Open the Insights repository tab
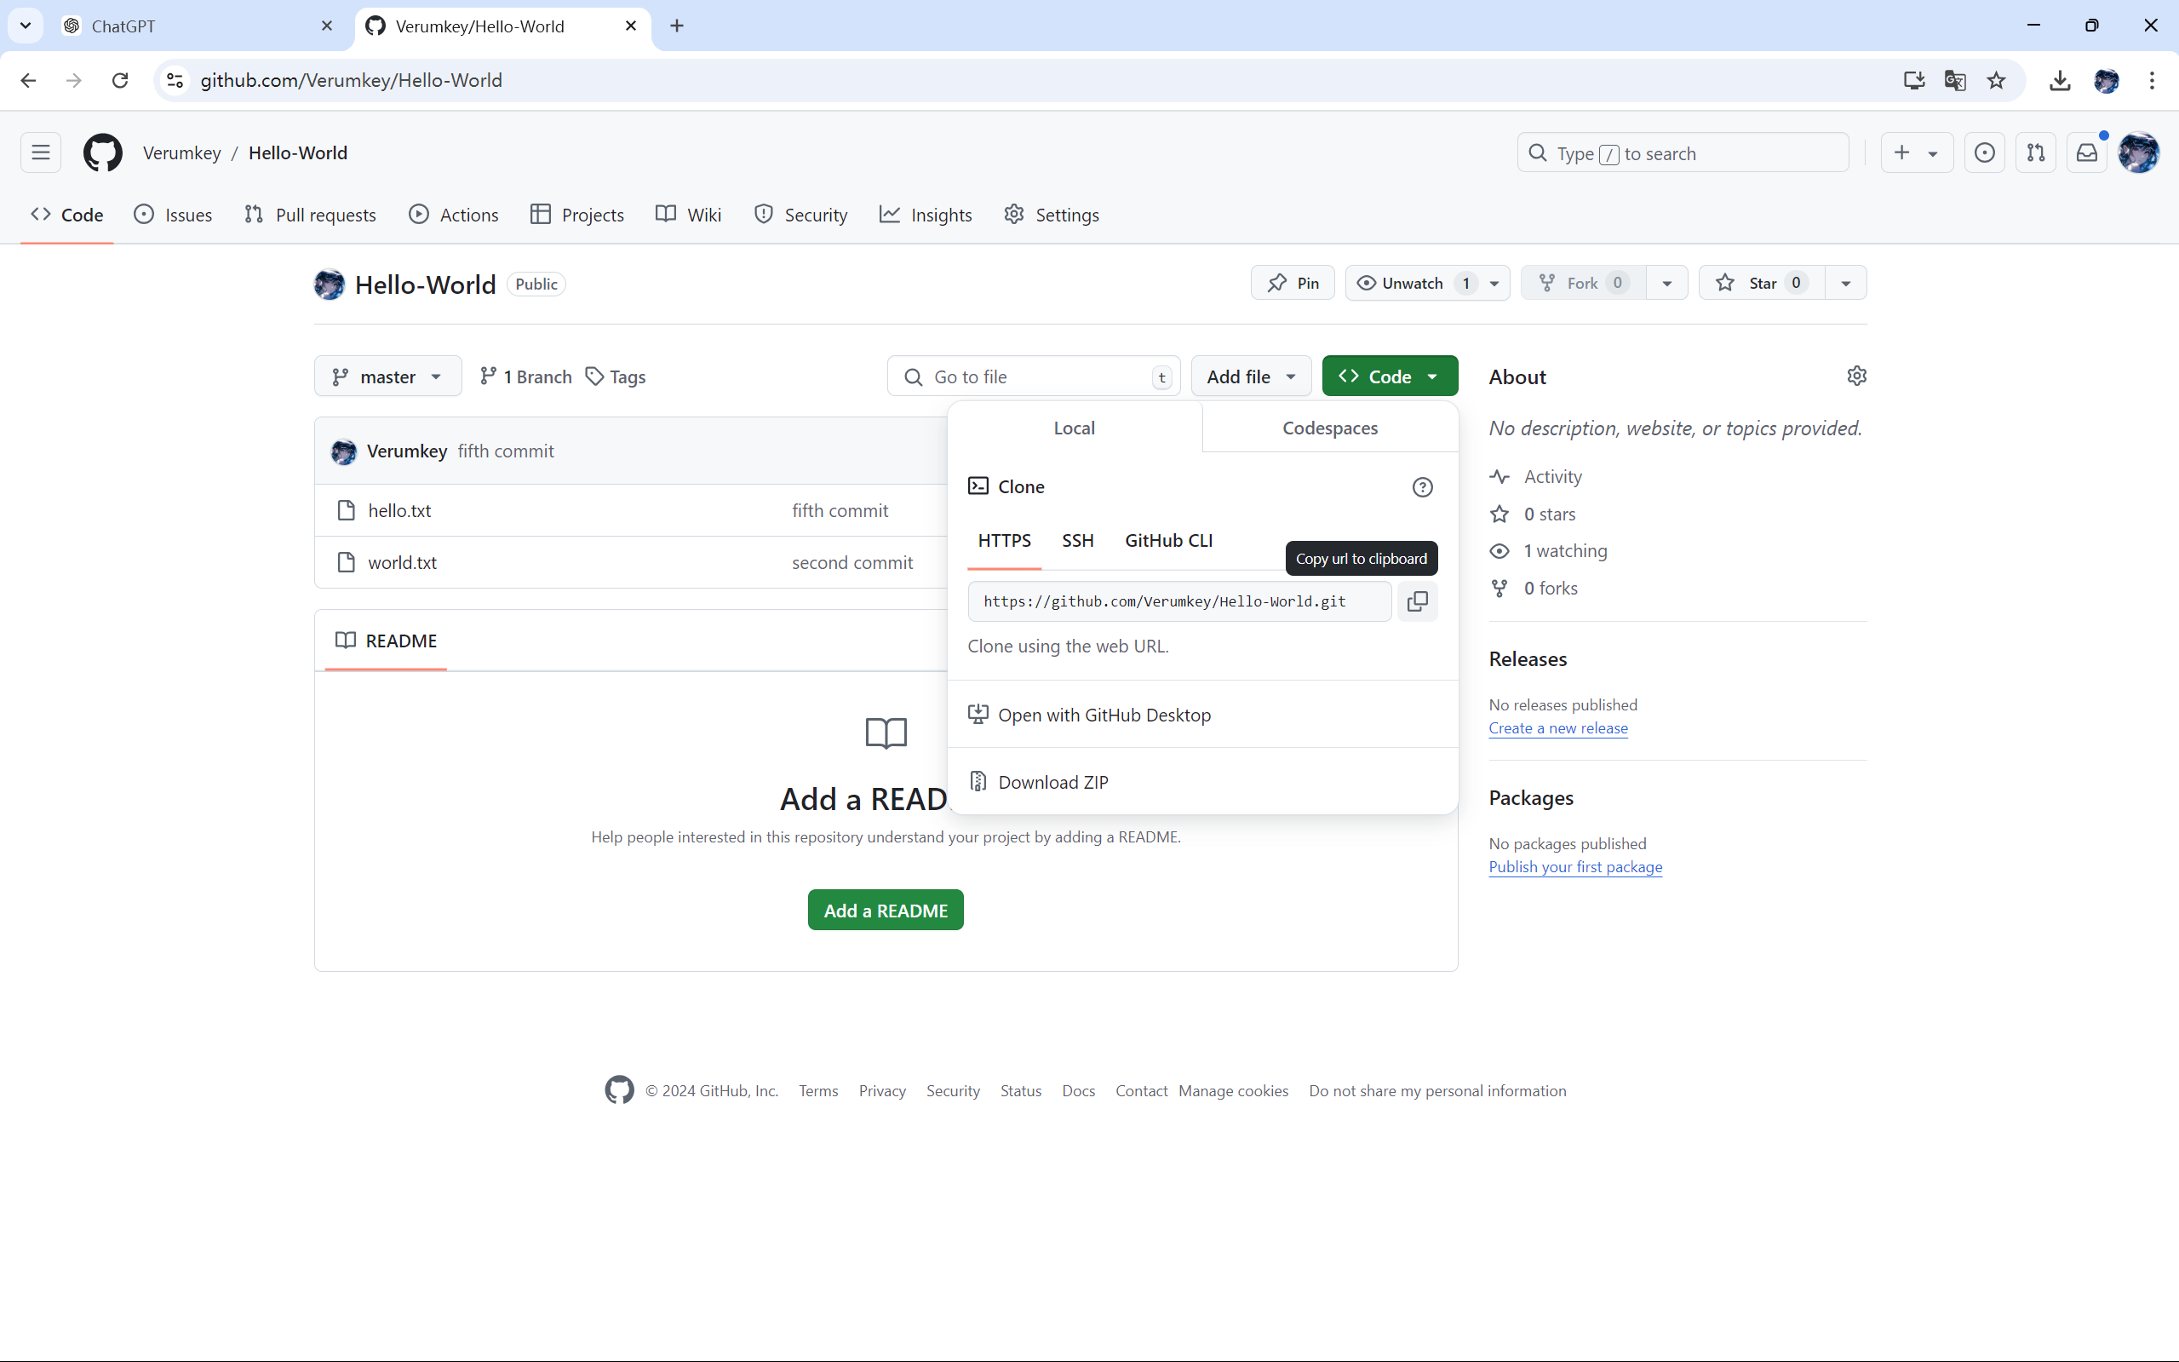 (926, 215)
